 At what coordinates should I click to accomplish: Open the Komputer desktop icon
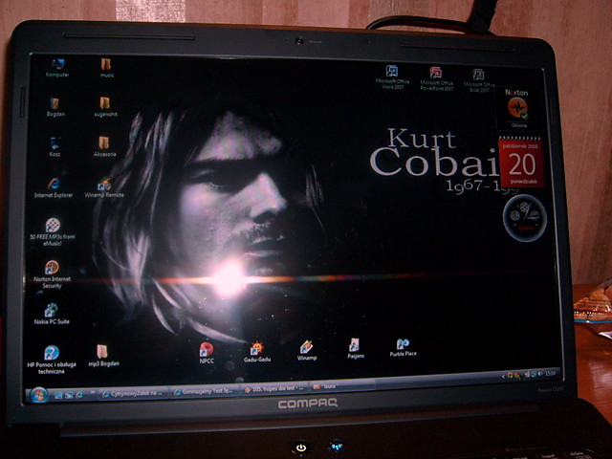tap(57, 68)
